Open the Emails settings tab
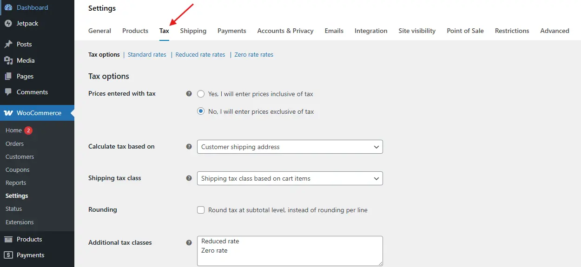Image resolution: width=581 pixels, height=267 pixels. (x=334, y=31)
